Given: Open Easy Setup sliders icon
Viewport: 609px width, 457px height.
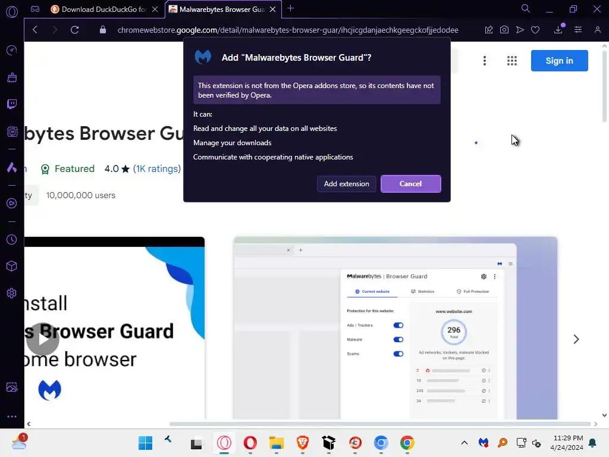Looking at the screenshot, I should click(578, 30).
